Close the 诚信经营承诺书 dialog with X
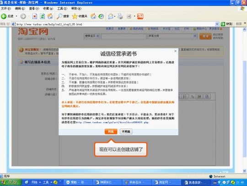This screenshot has width=247, height=186. tap(176, 51)
